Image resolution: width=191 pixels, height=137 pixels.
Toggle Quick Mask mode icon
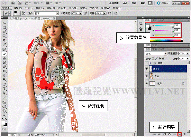(x=4, y=129)
